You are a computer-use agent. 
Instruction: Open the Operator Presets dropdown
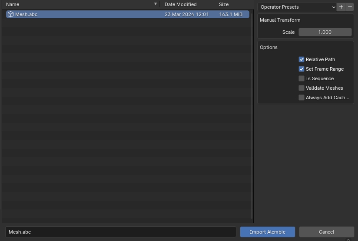pos(297,7)
